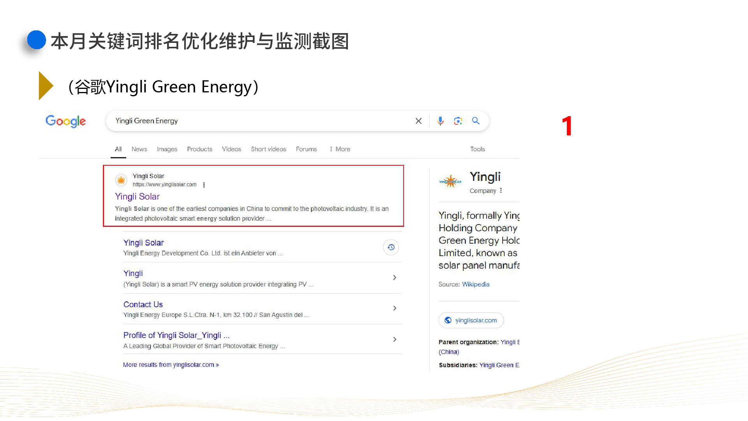Open the Yingli Solar sitelink
748x421 pixels.
tap(144, 243)
